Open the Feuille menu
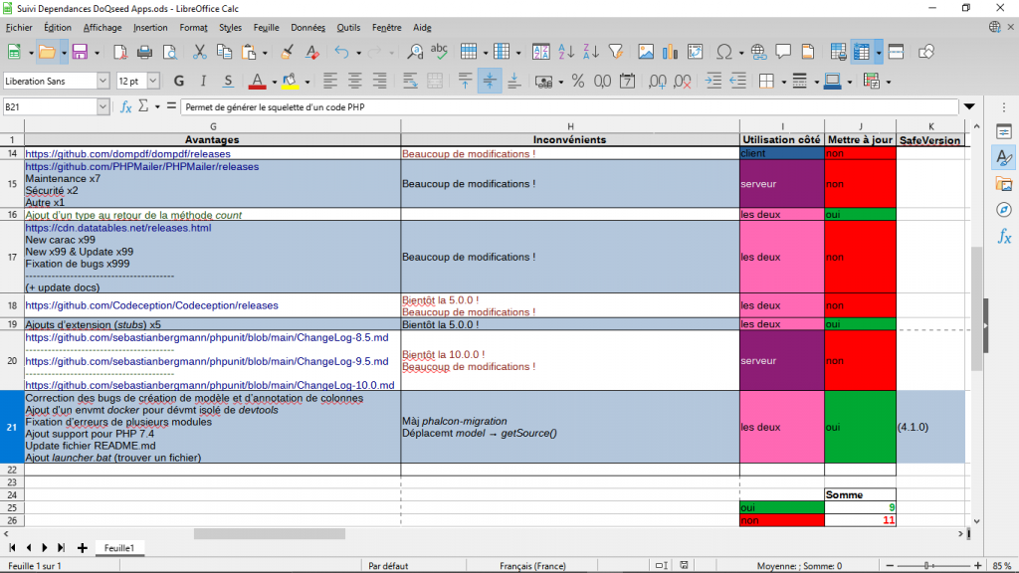 pos(266,27)
